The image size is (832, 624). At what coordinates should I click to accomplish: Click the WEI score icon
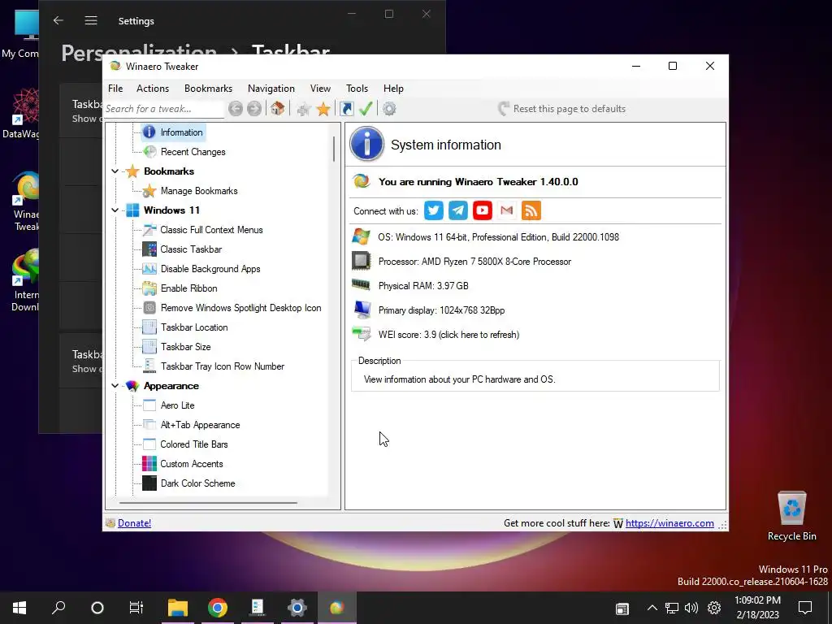pyautogui.click(x=362, y=334)
